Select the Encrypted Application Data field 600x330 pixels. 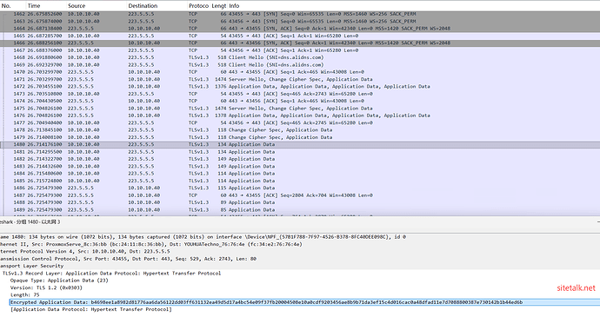(x=304, y=302)
